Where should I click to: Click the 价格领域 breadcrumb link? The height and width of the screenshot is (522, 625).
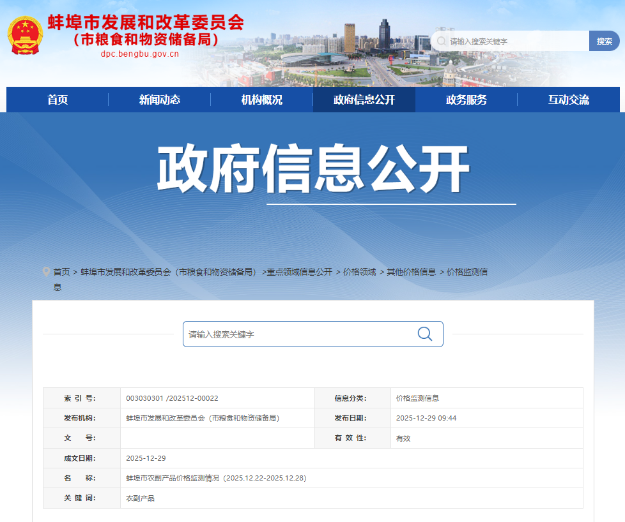[x=360, y=271]
